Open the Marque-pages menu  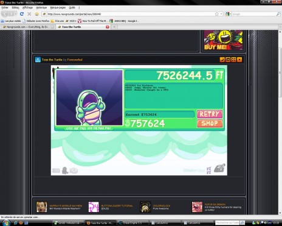pos(58,7)
